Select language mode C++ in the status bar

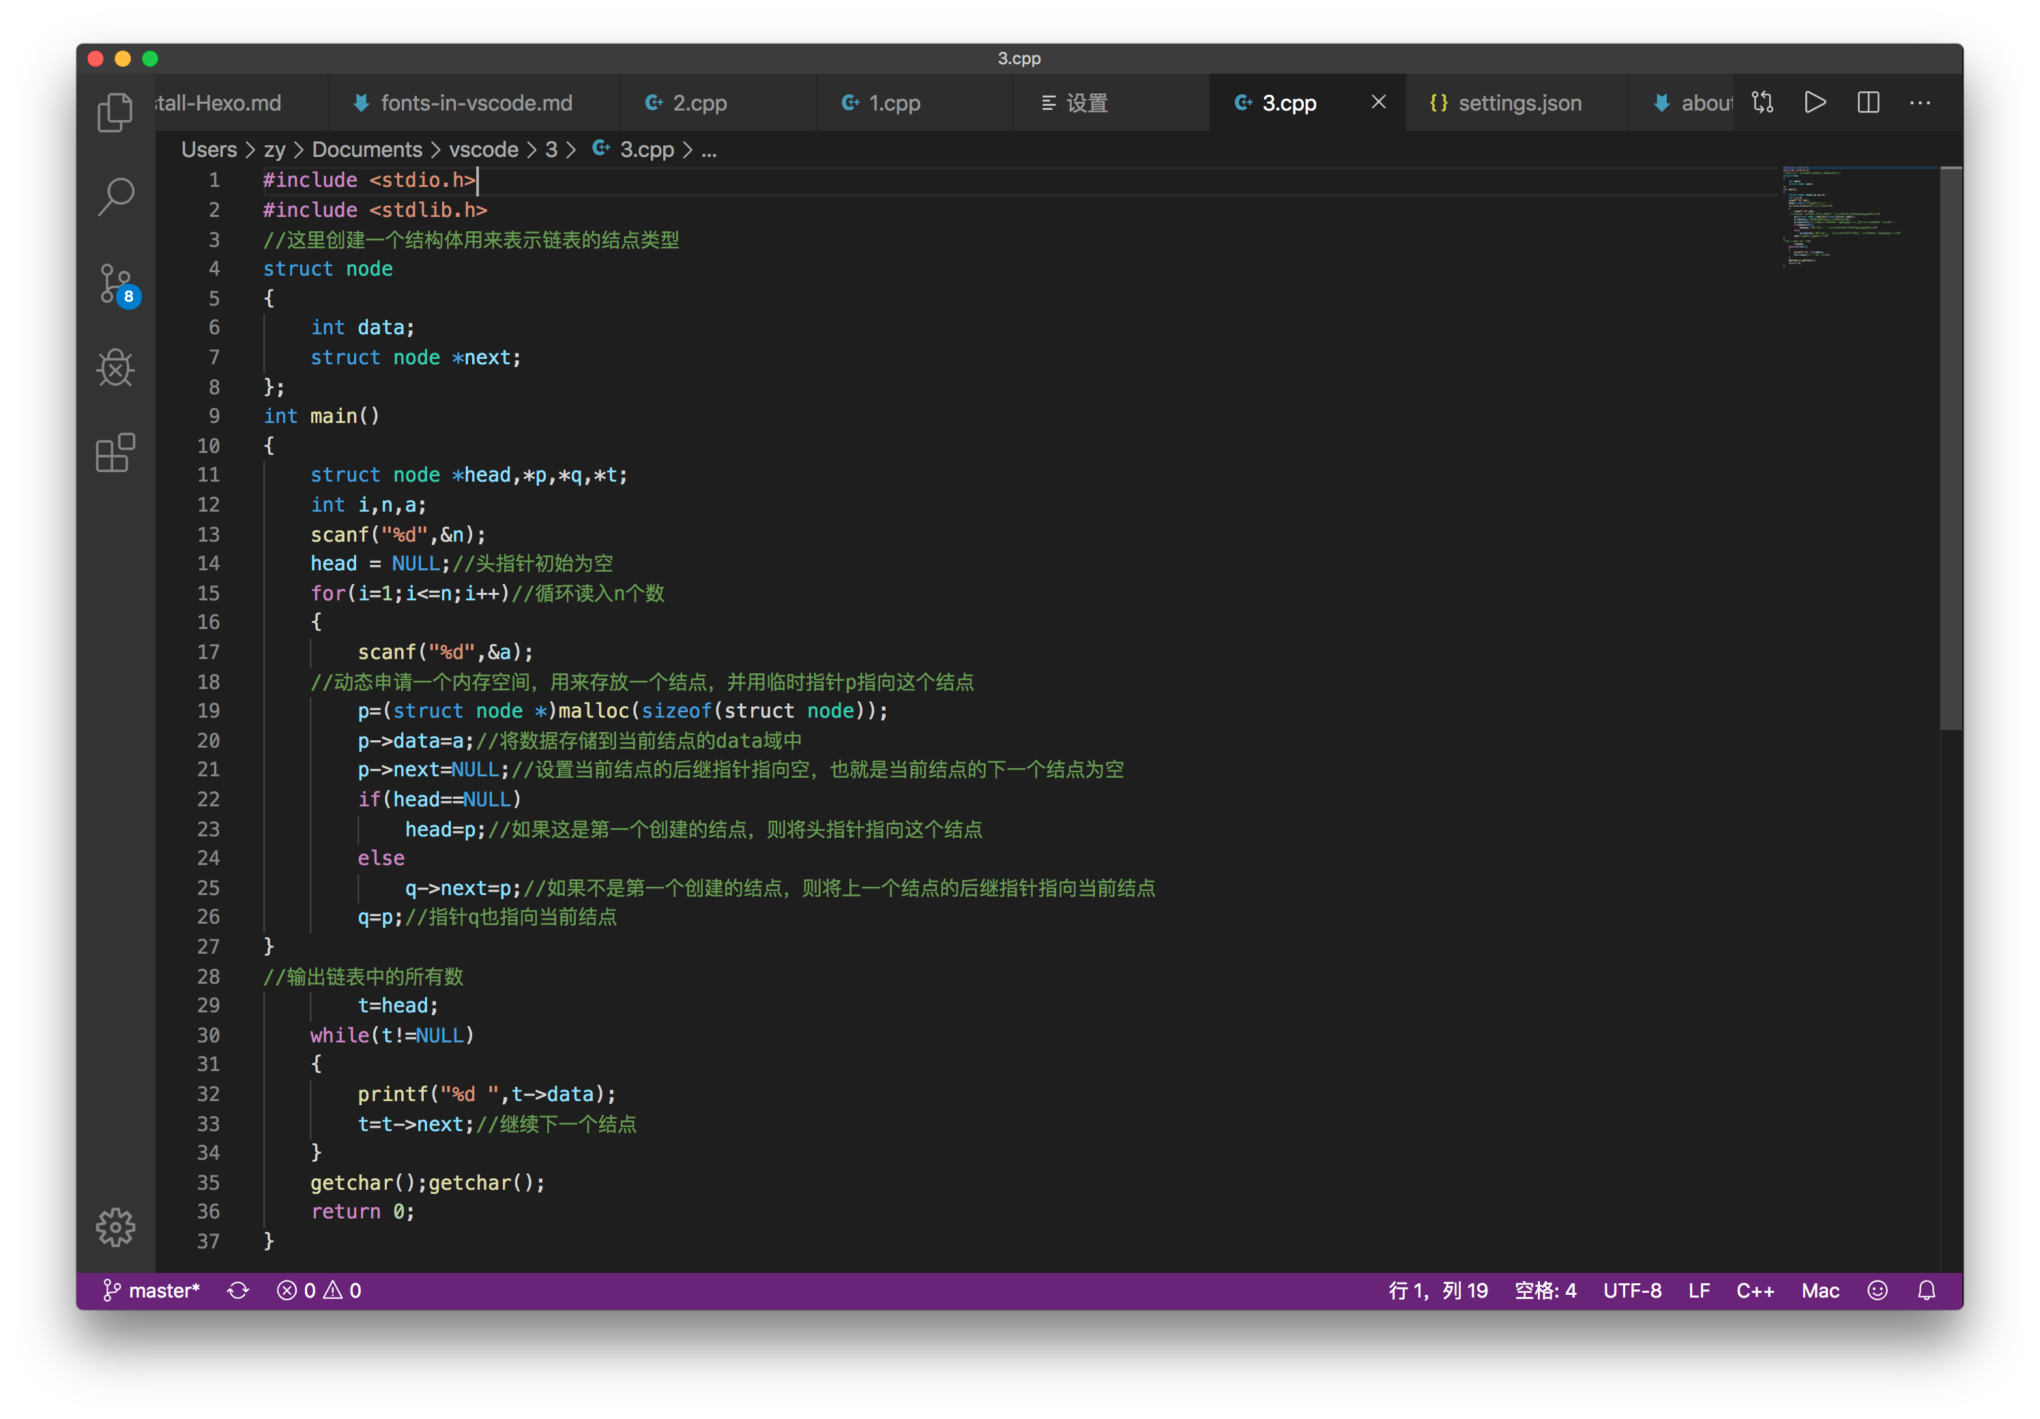(x=1755, y=1290)
